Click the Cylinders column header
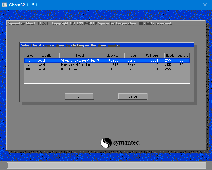 [x=152, y=55]
